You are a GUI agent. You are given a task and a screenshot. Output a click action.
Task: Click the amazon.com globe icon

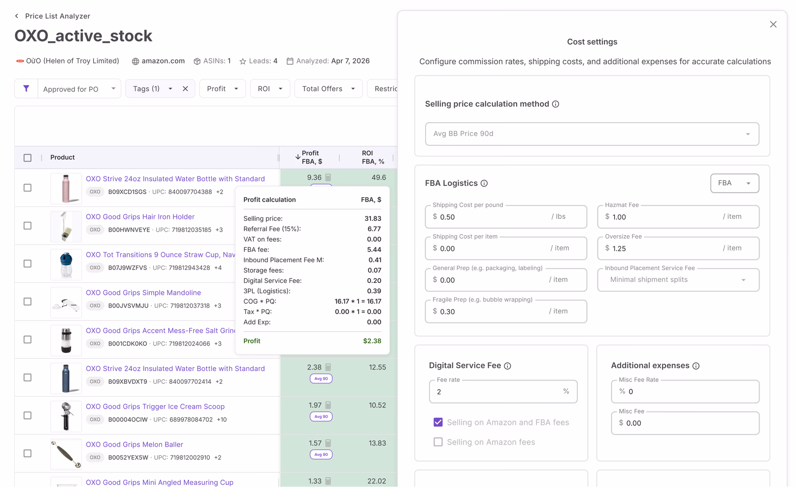point(135,61)
